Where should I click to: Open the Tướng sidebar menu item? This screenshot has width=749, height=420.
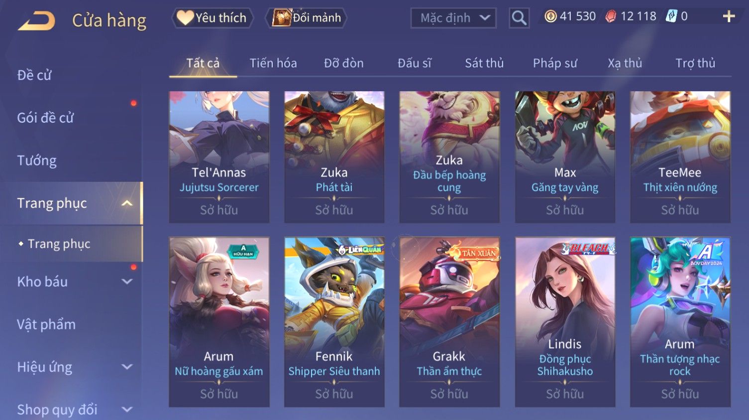point(37,160)
